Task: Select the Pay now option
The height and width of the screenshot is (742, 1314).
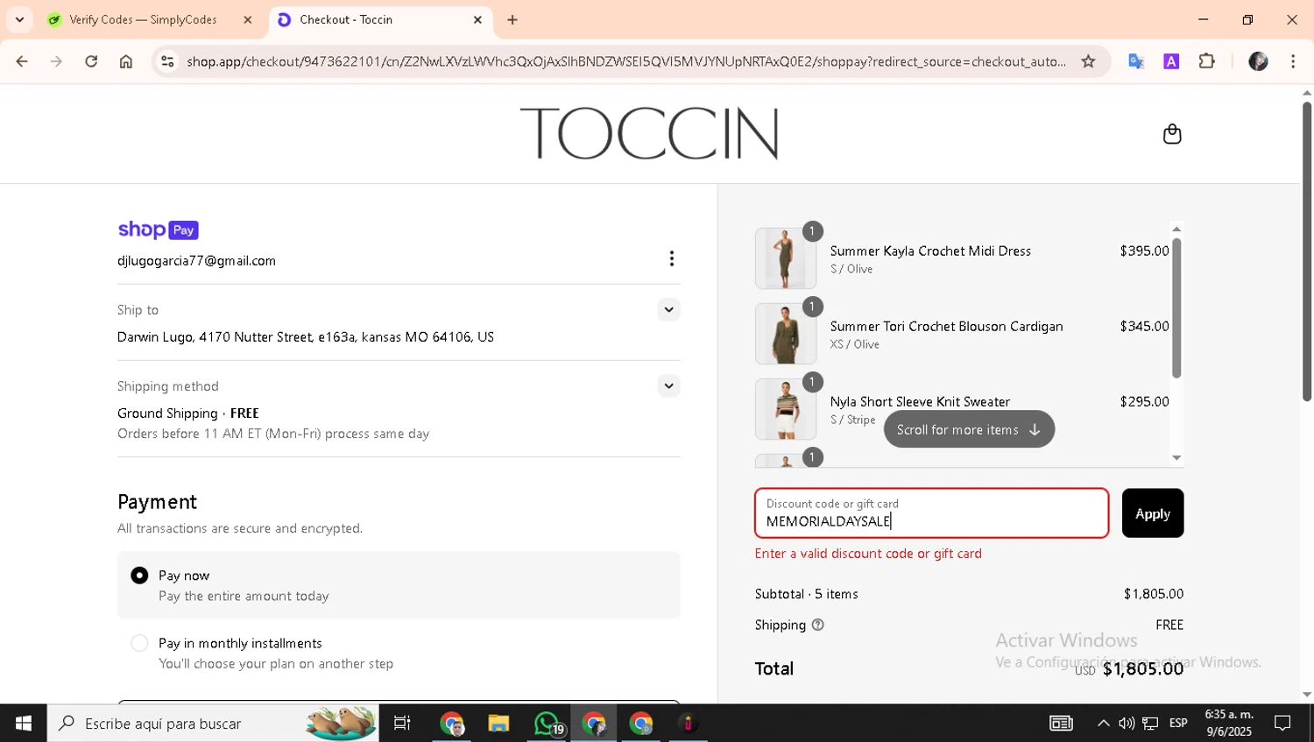Action: pos(139,576)
